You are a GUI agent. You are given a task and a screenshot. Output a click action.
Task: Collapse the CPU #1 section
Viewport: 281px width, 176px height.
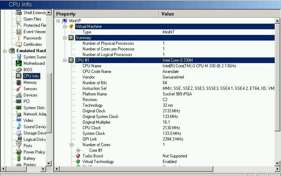click(65, 60)
